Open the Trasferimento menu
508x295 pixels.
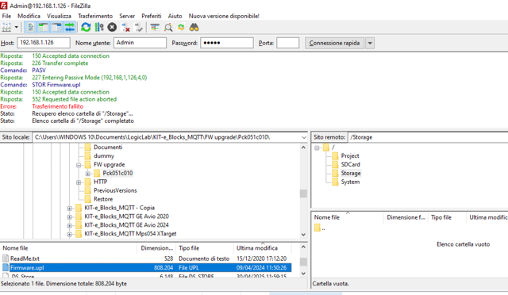[95, 16]
